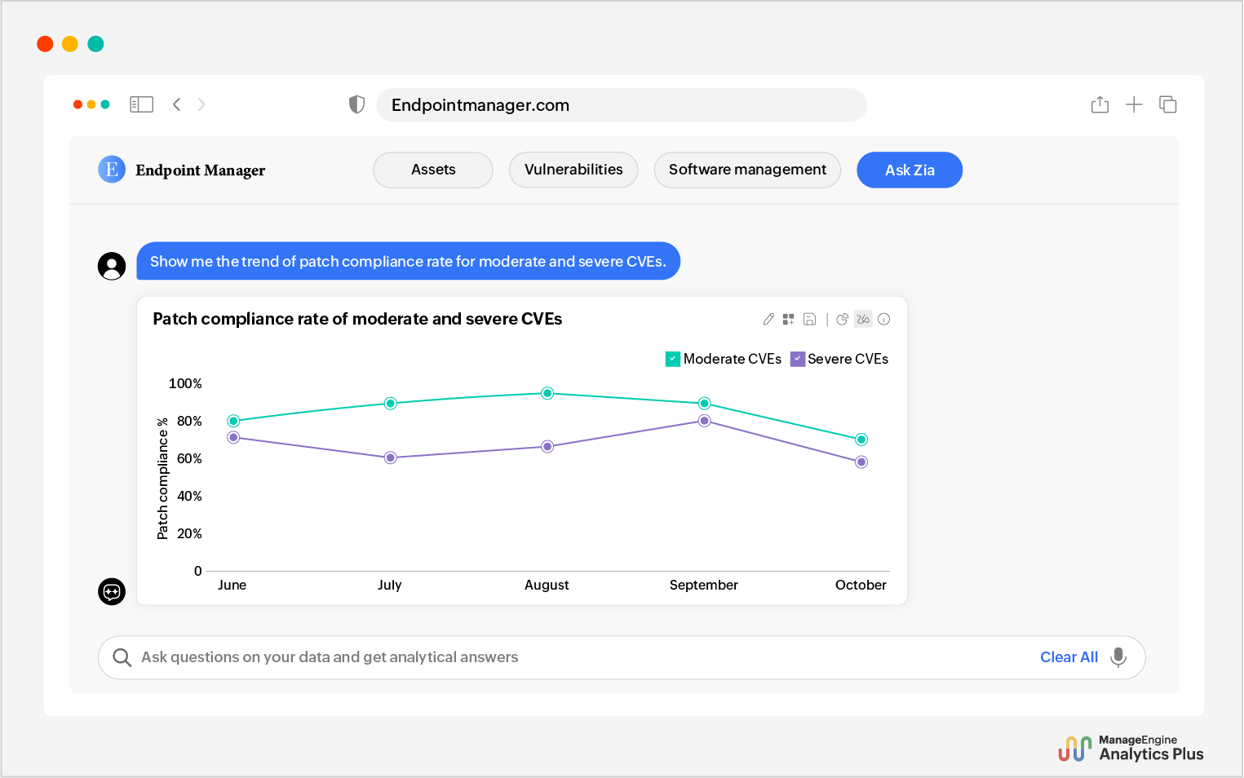Activate voice input with the microphone icon

[1118, 657]
